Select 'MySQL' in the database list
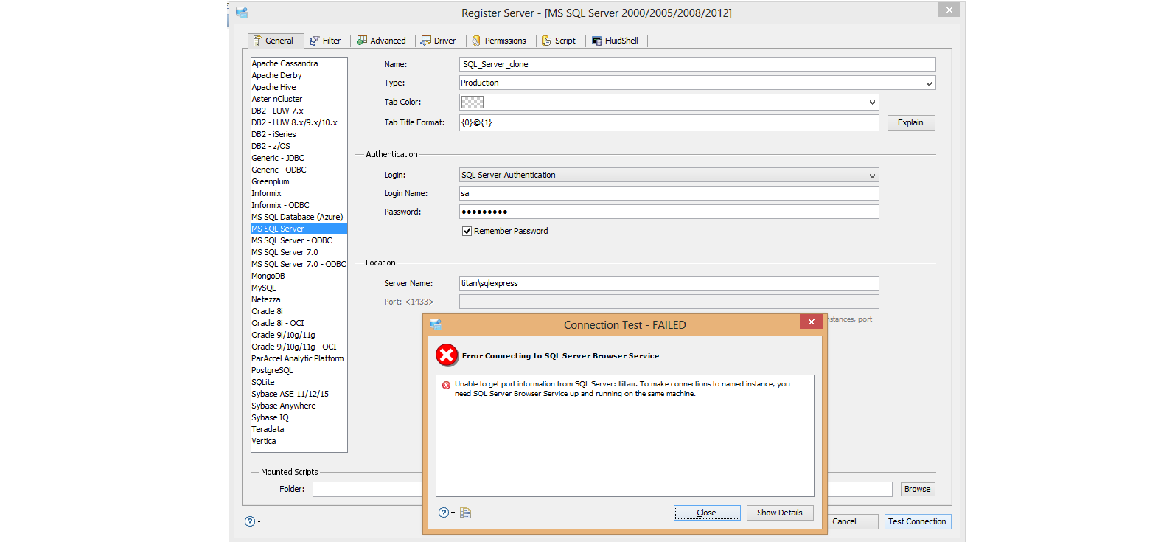 click(x=299, y=288)
